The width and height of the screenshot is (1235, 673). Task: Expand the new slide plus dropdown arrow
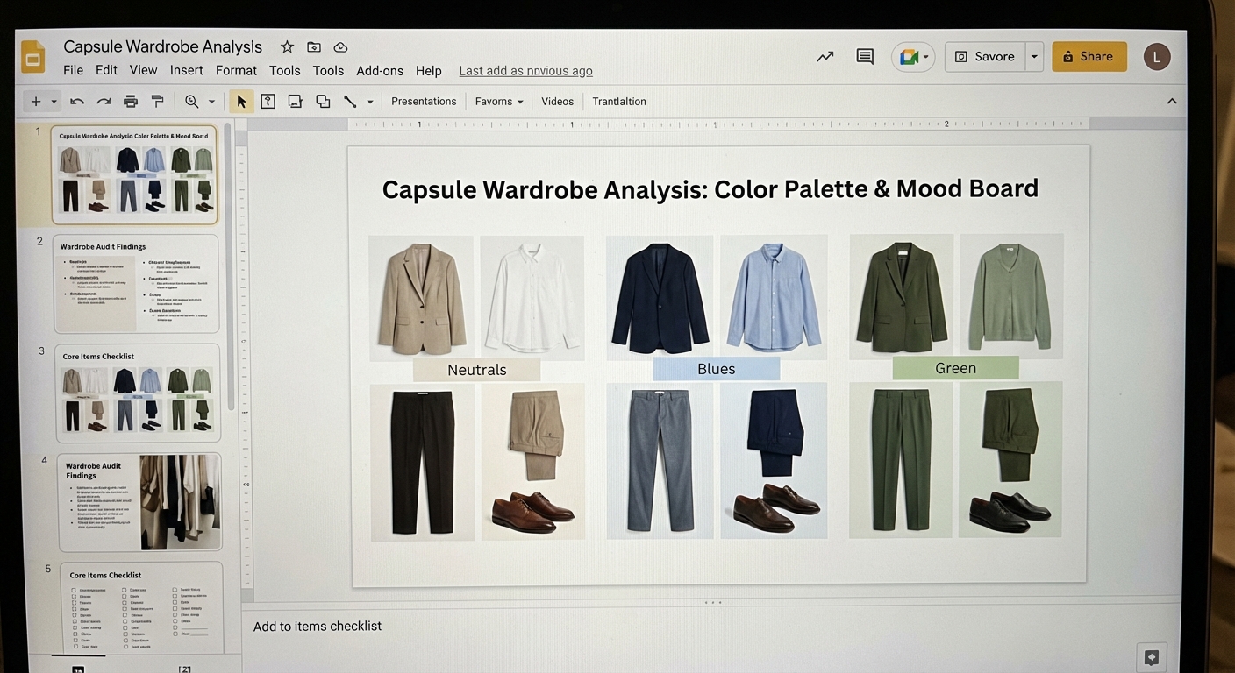click(x=54, y=102)
